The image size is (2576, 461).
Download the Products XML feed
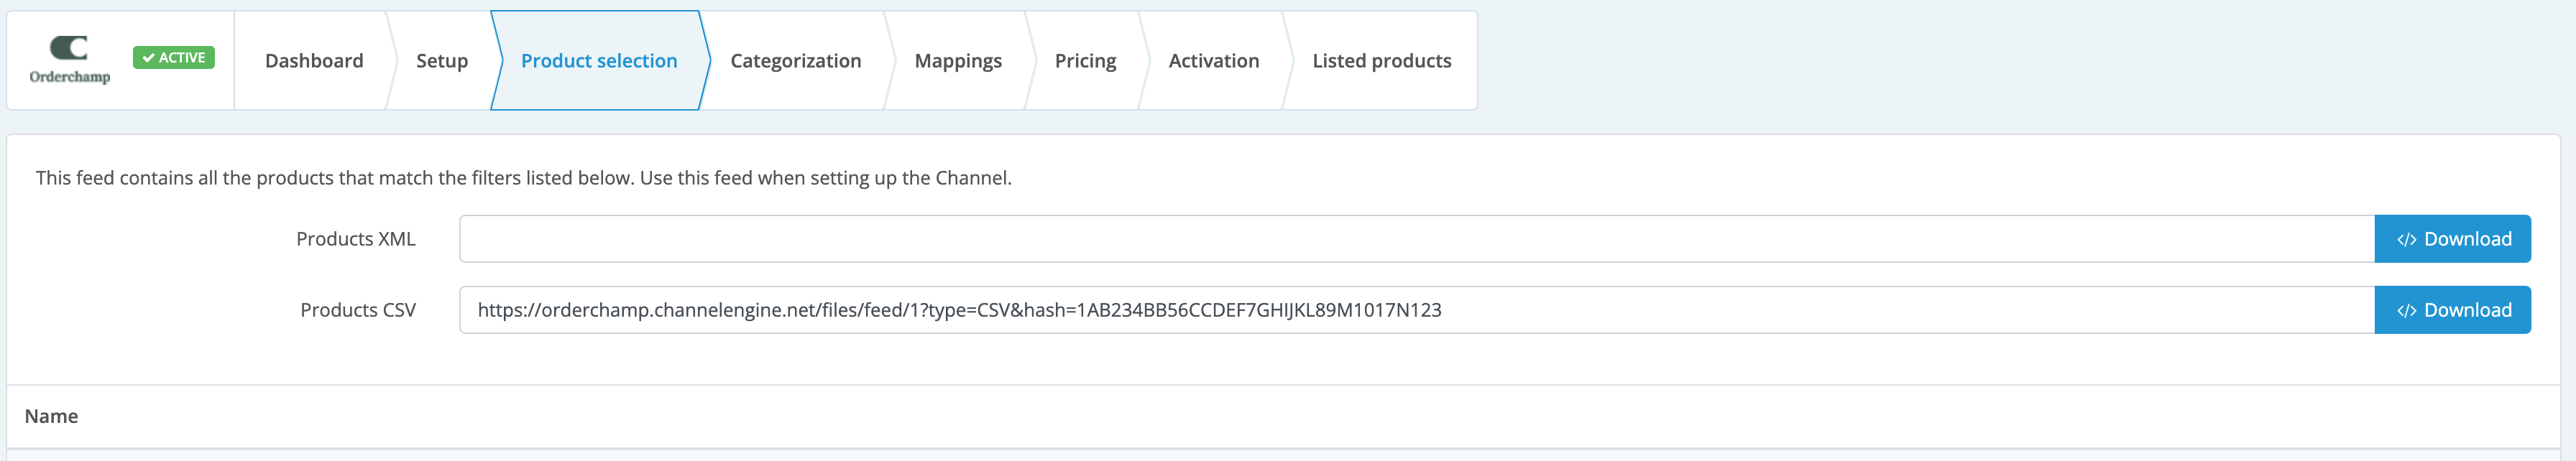(x=2453, y=239)
